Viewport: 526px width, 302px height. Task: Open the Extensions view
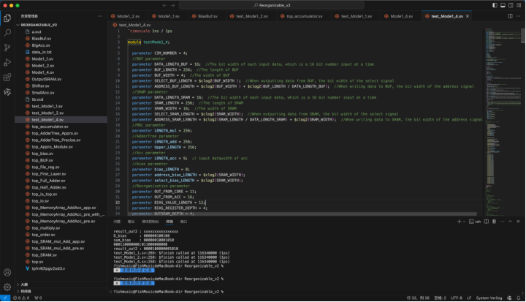tap(7, 78)
